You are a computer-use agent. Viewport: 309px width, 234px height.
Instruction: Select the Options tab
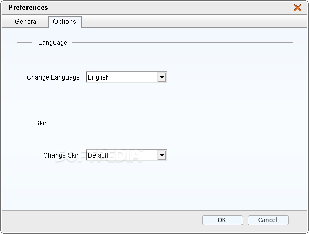(64, 22)
